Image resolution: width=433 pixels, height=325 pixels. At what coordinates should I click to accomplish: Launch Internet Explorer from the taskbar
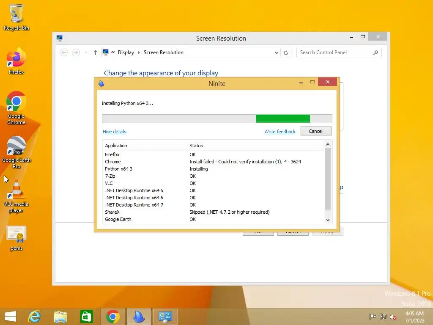pyautogui.click(x=34, y=317)
